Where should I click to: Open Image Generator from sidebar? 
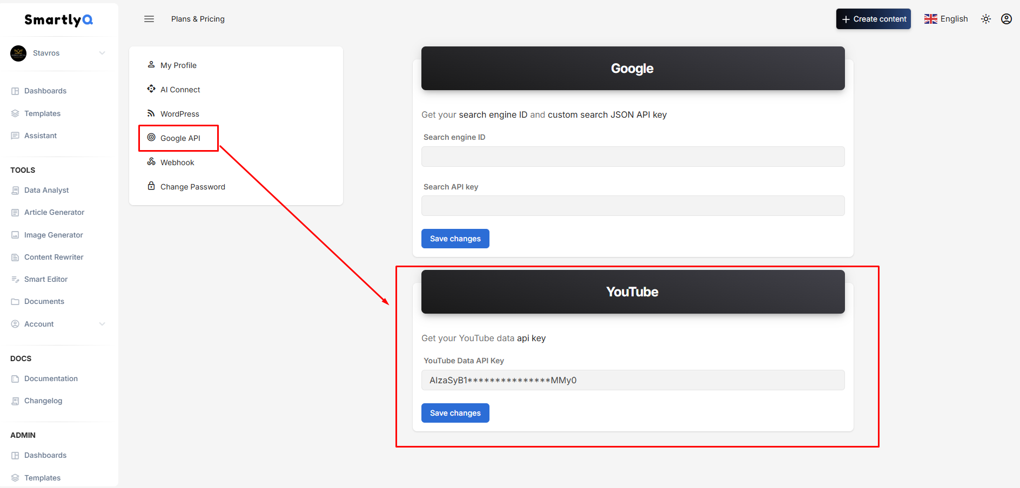[x=53, y=235]
